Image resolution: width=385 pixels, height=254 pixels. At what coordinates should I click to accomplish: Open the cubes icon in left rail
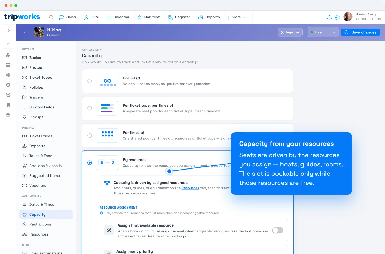coord(8,55)
